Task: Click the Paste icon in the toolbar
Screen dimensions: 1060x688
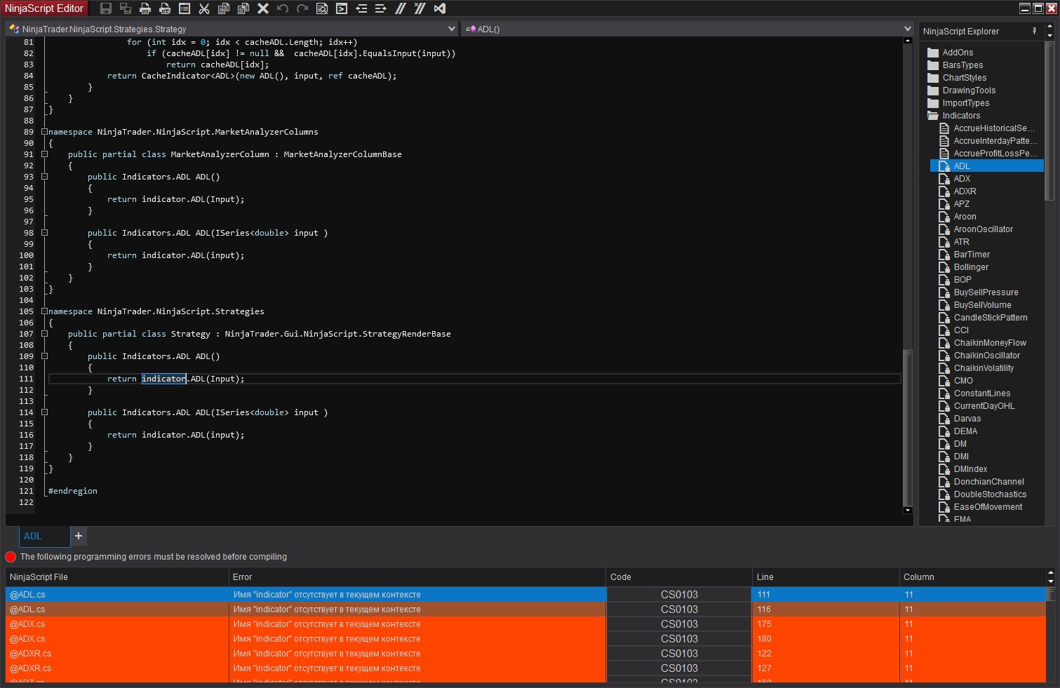Action: tap(243, 8)
